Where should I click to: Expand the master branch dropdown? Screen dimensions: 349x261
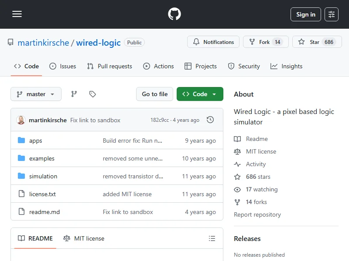point(36,94)
